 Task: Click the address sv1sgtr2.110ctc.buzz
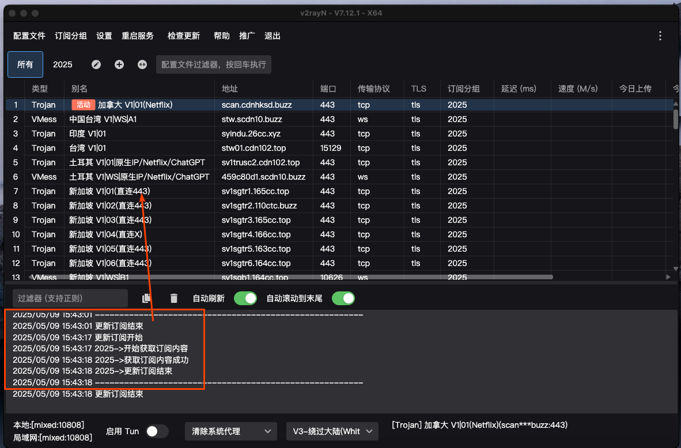click(x=259, y=206)
